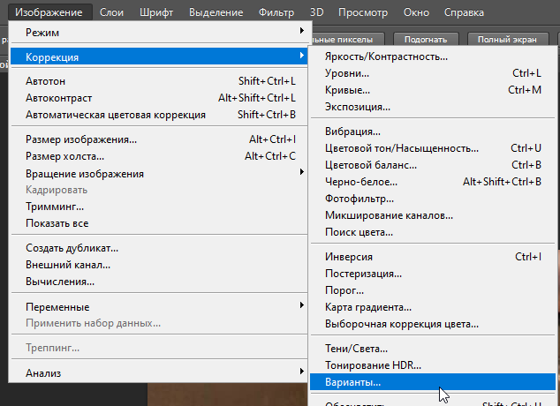
Task: Select Кривые adjustment
Action: pos(347,90)
